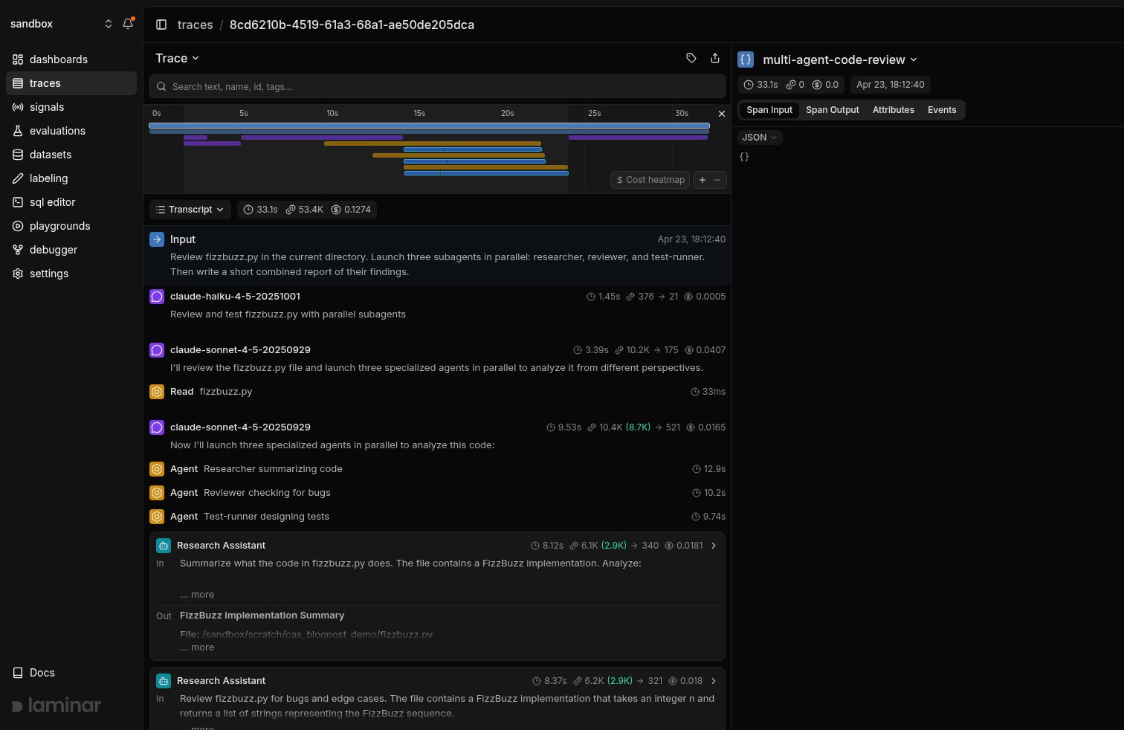Select the Read fizzbuzz.py tool span
This screenshot has width=1124, height=730.
pyautogui.click(x=437, y=392)
